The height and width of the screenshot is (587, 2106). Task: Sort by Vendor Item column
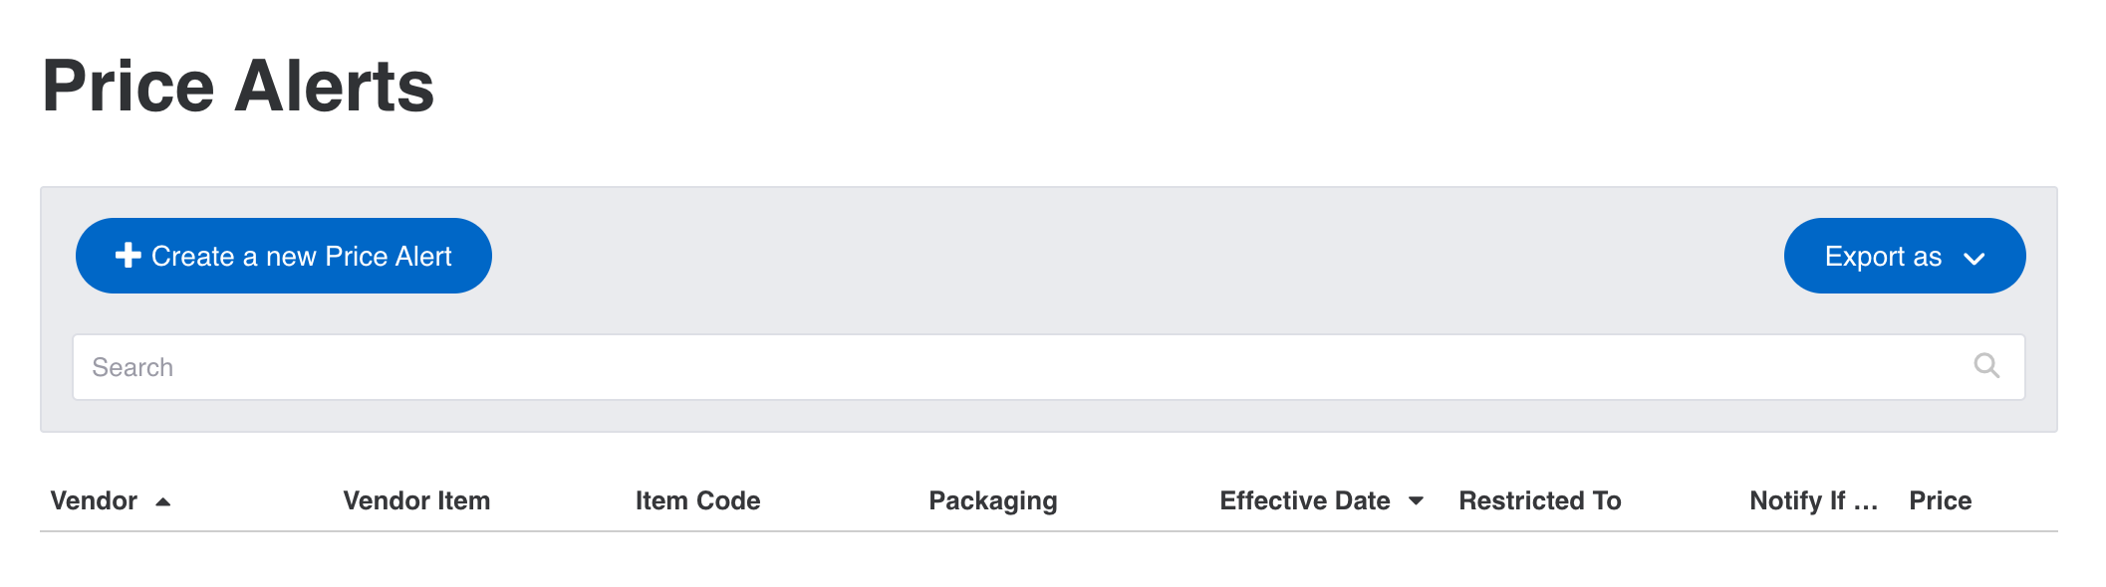416,500
